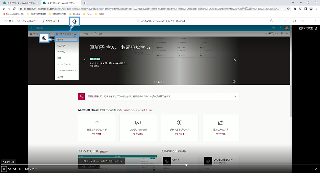Click the Stream settings gear icon

tap(274, 28)
